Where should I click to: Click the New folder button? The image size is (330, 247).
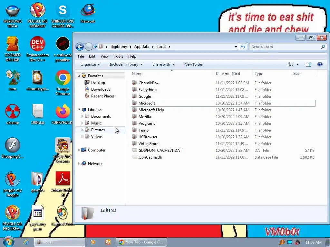[194, 64]
